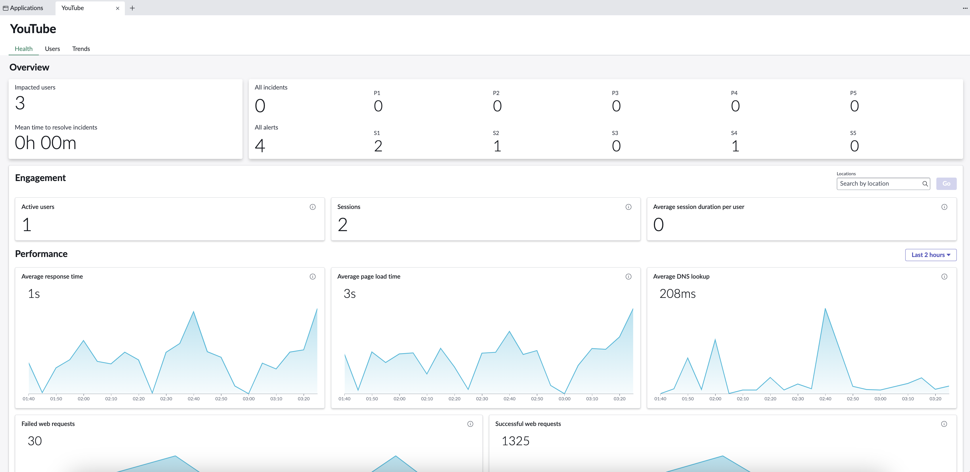
Task: Click the 02:40 peak in Average page load chart
Action: 509,331
